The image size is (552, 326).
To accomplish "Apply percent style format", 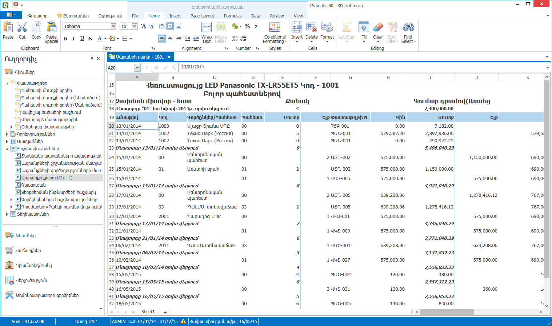I will pos(247,26).
